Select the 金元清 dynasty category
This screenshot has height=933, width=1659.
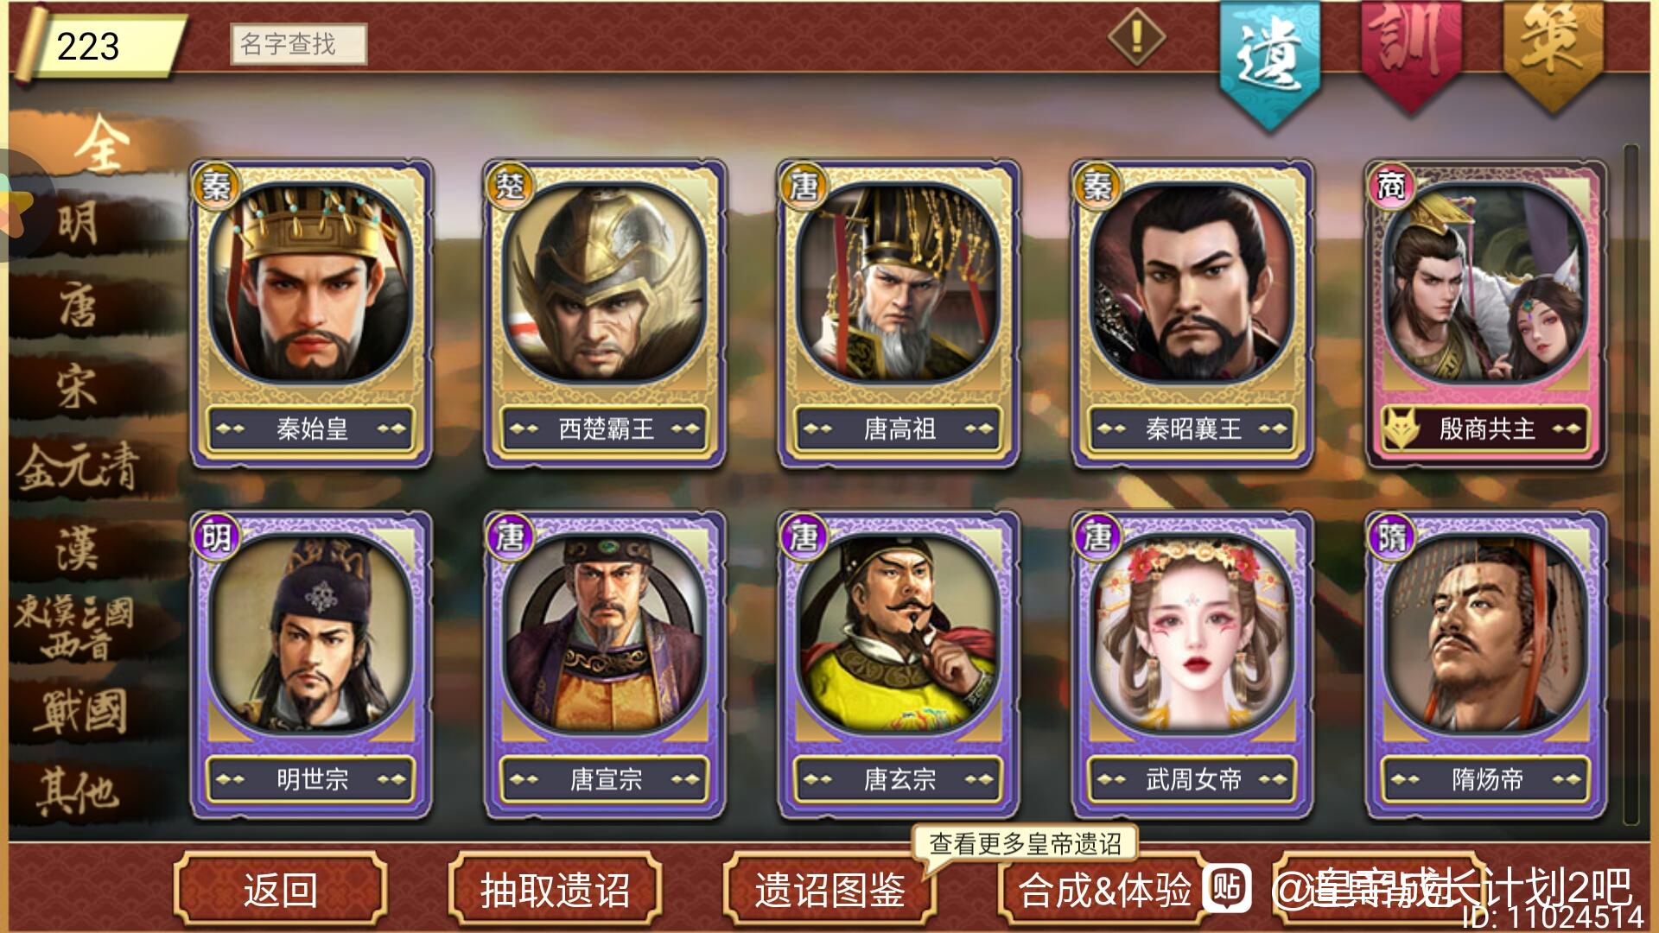pyautogui.click(x=78, y=467)
